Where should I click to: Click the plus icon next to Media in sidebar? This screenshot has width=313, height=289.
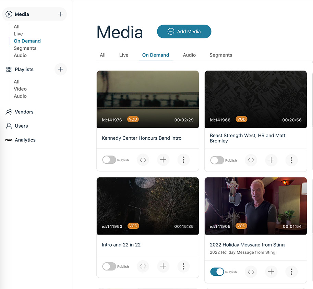point(60,14)
